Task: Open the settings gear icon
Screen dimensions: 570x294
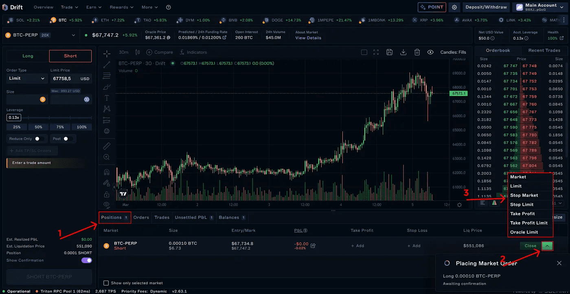Action: click(454, 7)
